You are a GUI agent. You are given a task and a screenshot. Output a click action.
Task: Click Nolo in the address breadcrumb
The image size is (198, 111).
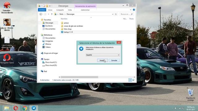point(61,14)
